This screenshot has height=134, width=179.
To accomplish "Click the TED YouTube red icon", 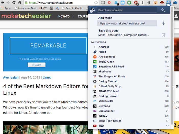I will point(95,126).
